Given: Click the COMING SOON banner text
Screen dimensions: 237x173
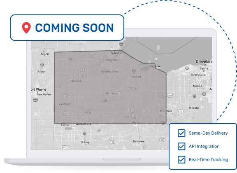Looking at the screenshot, I should [74, 28].
